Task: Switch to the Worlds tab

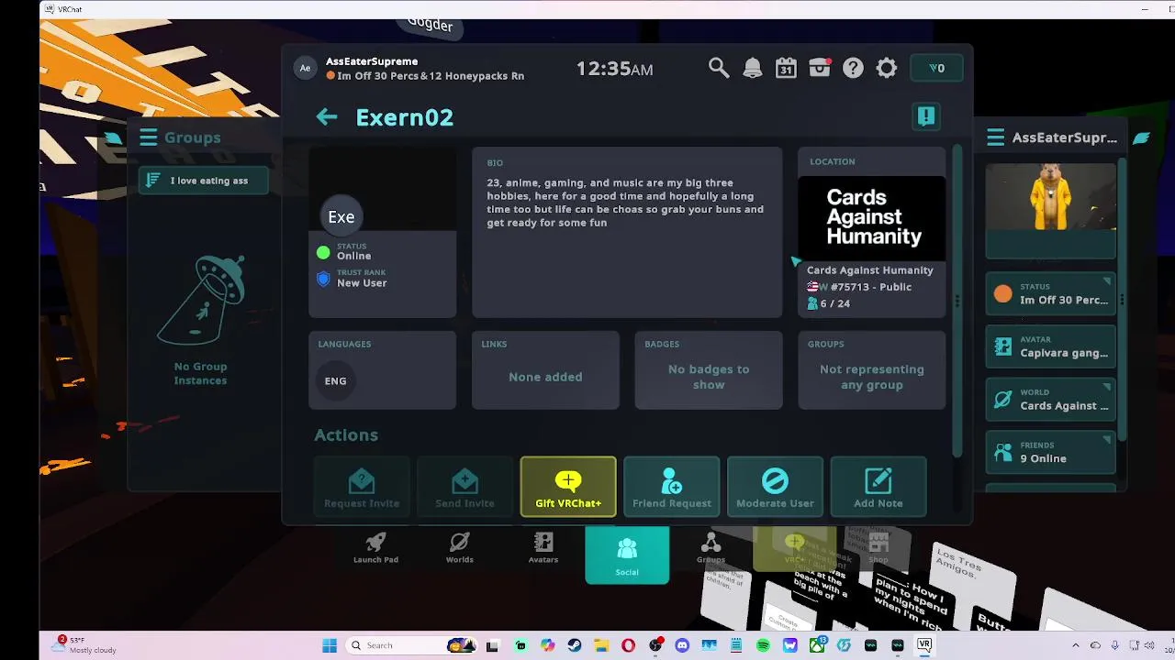Action: click(460, 548)
